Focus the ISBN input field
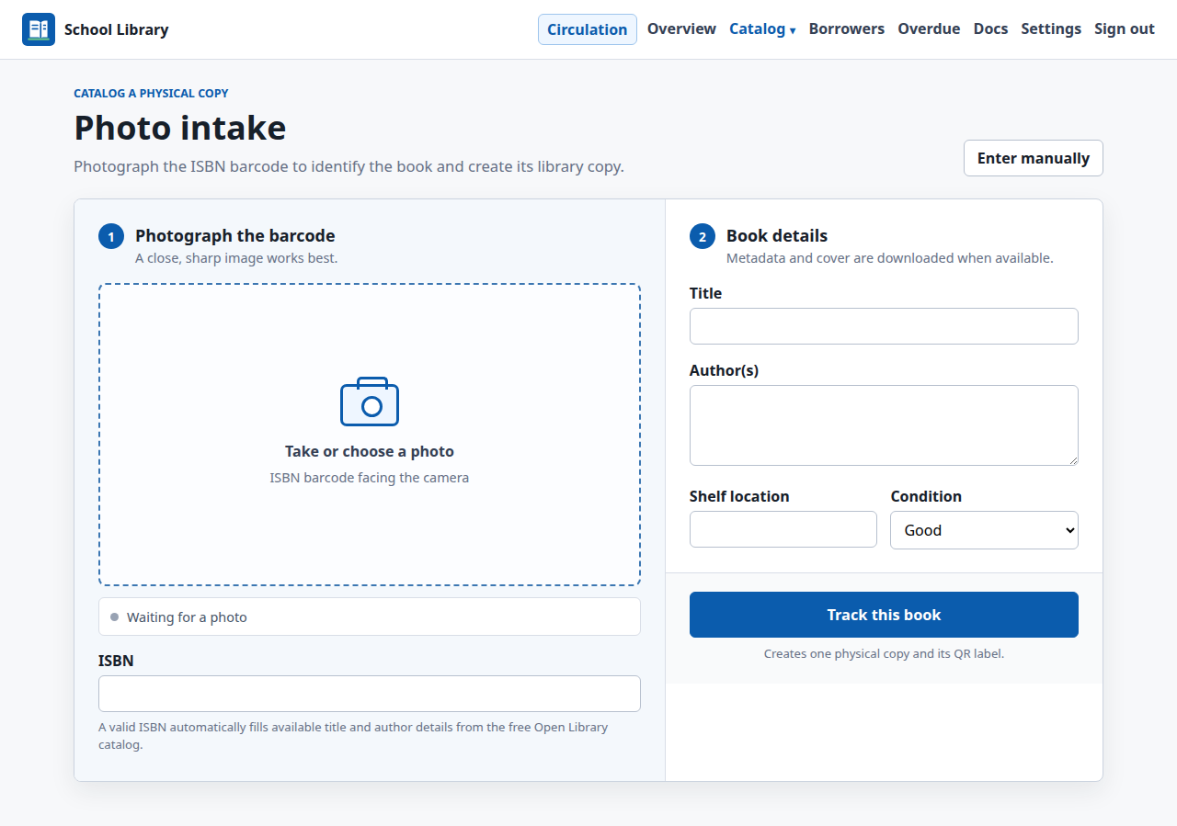This screenshot has width=1177, height=826. coord(370,694)
